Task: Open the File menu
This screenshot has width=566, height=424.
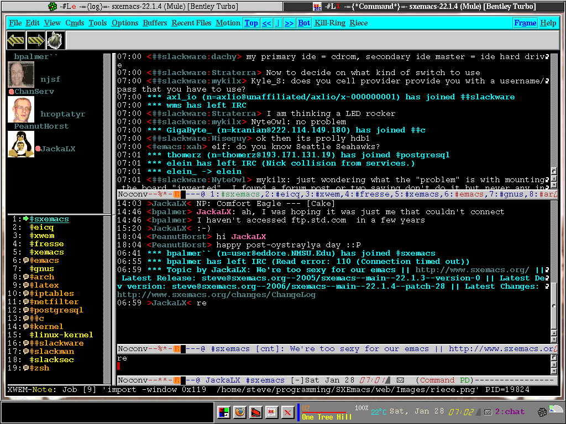Action: coord(15,23)
